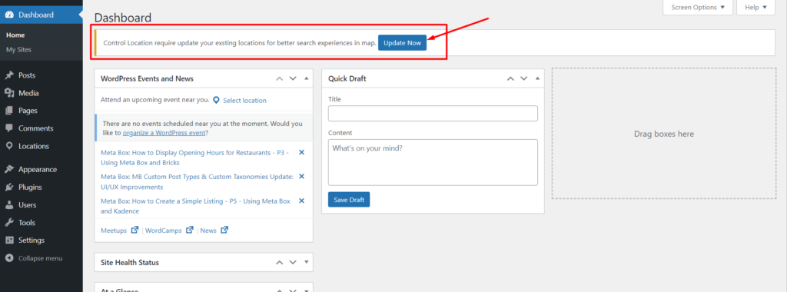
Task: Expand the Site Health Status panel
Action: click(306, 262)
